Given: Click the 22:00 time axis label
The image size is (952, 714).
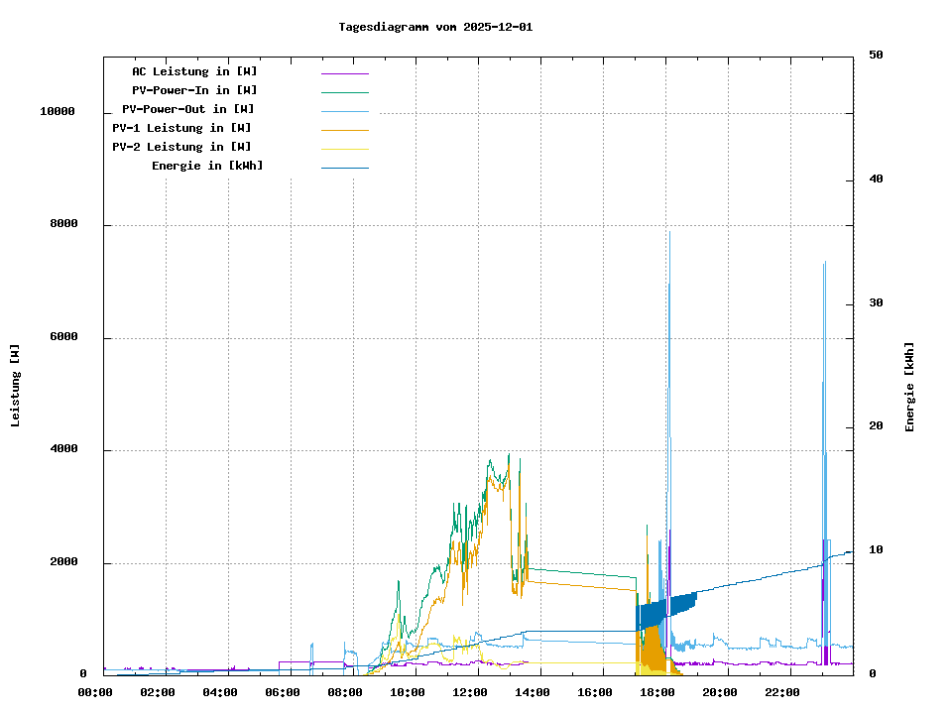Looking at the screenshot, I should point(782,692).
